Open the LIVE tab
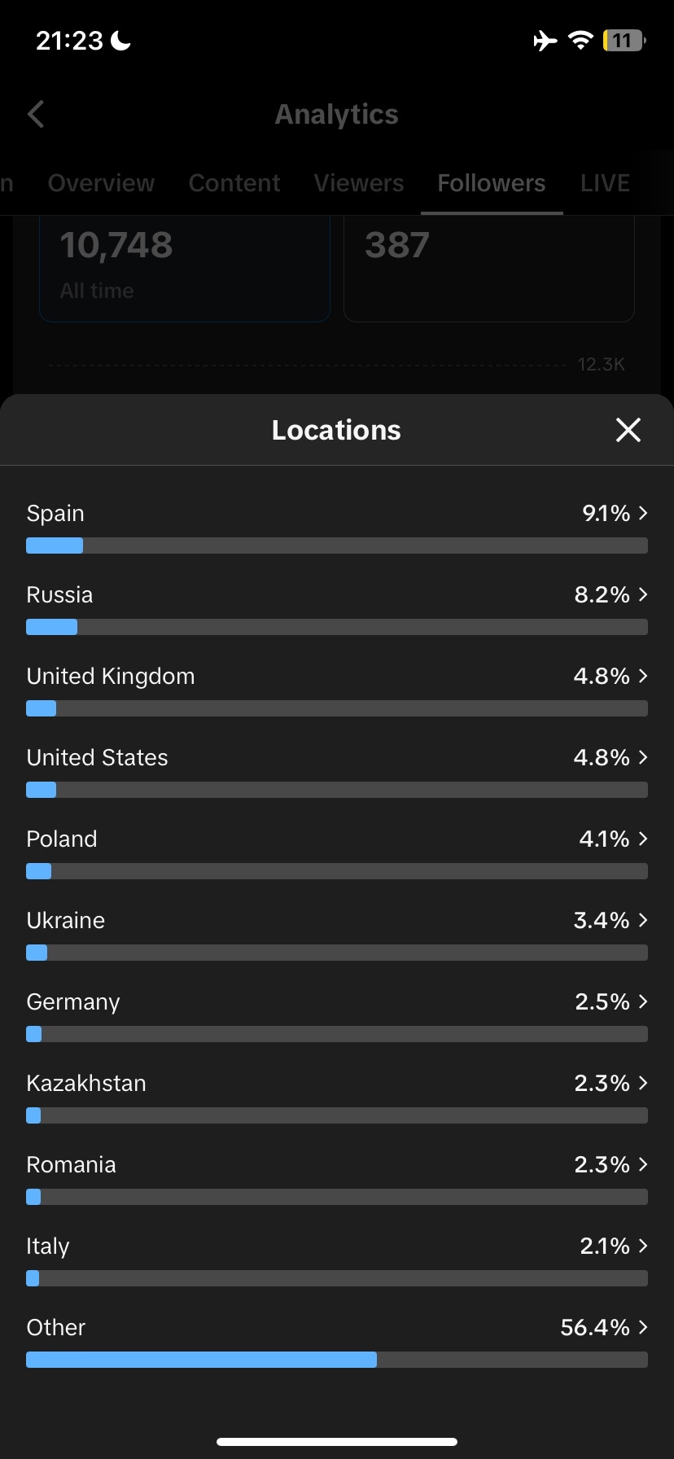Screen dimensions: 674x1459 point(605,183)
